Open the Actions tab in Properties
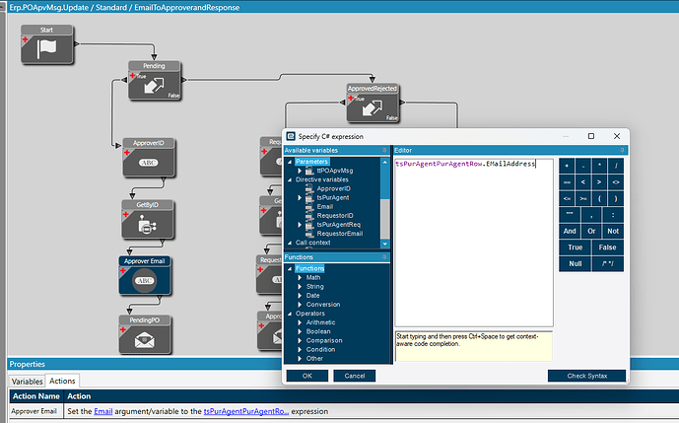This screenshot has height=423, width=679. point(62,381)
